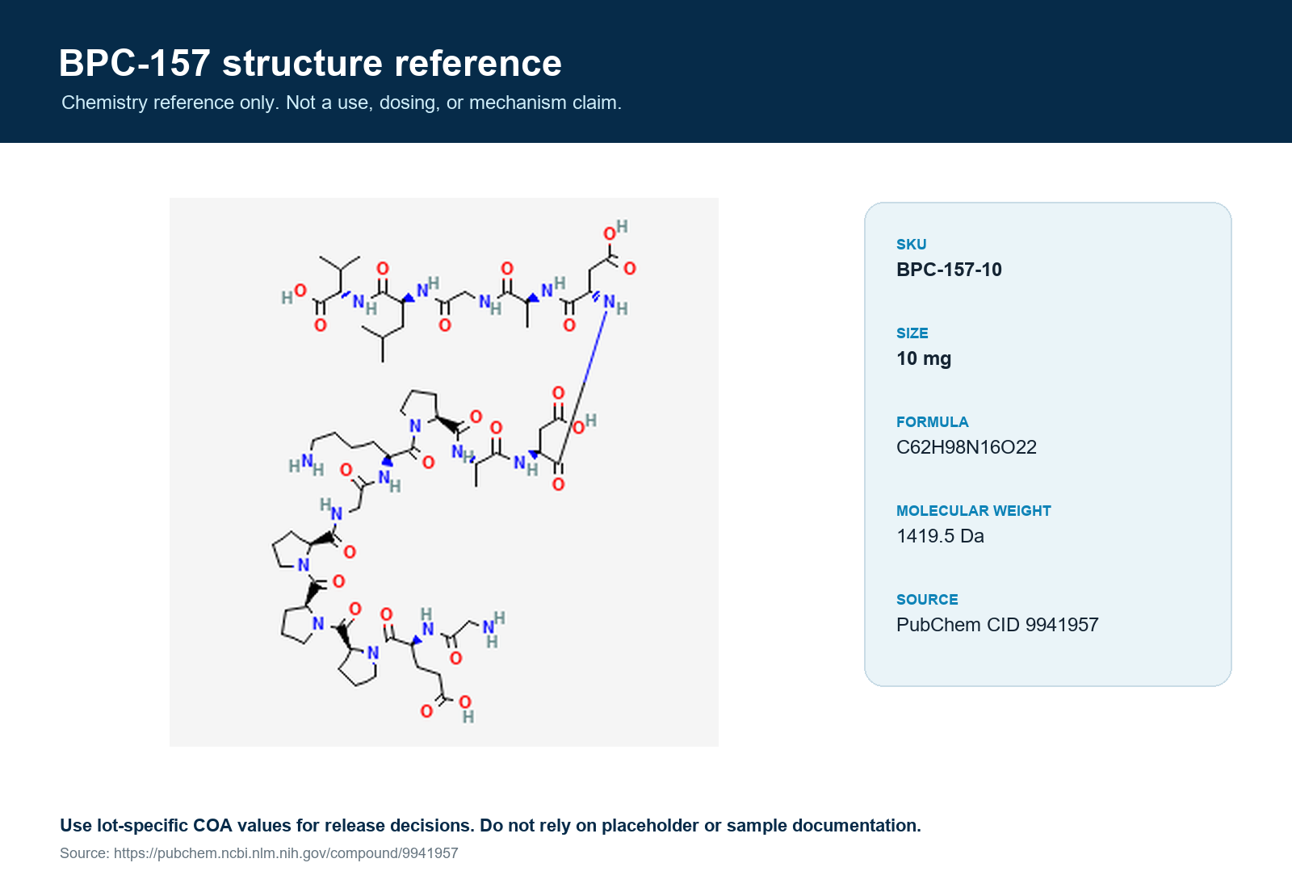Click the SIZE label
1292x888 pixels.
912,333
